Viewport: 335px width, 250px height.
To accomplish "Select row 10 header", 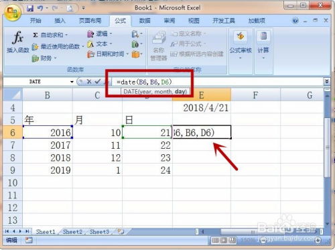I will click(x=13, y=183).
